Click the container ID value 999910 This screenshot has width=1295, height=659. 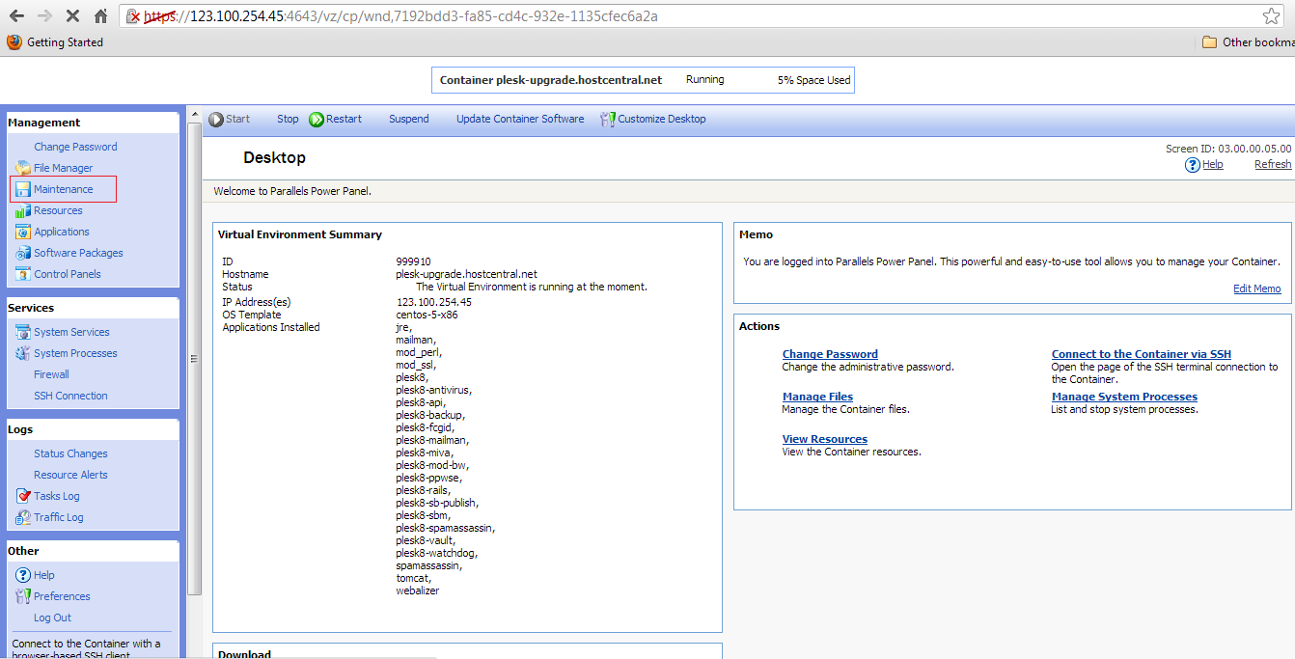(x=413, y=261)
